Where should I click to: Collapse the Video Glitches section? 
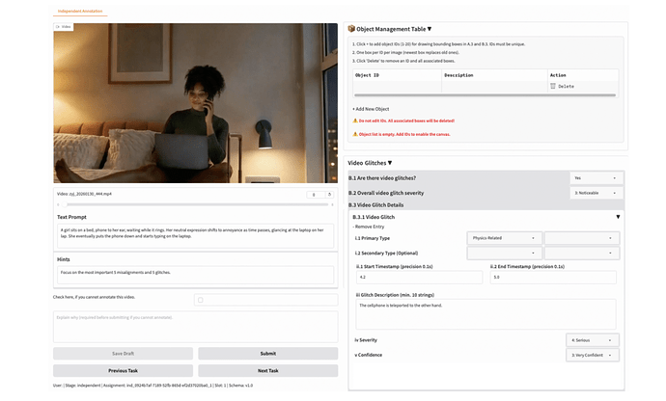pos(390,163)
